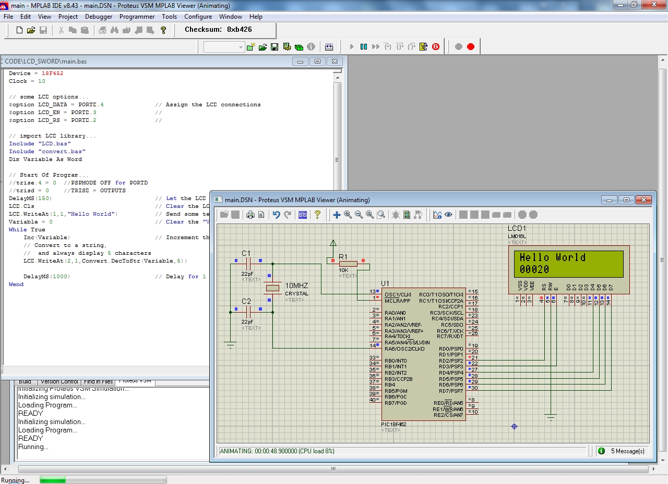This screenshot has height=484, width=668.
Task: Switch to the Find in Files tab
Action: [x=99, y=382]
